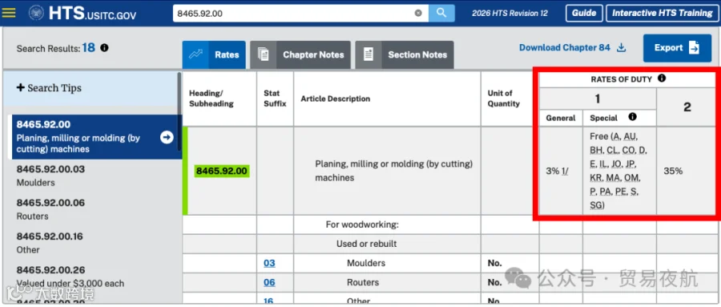721x307 pixels.
Task: Click arrow icon on selected 8465.92.00 result
Action: click(x=167, y=137)
